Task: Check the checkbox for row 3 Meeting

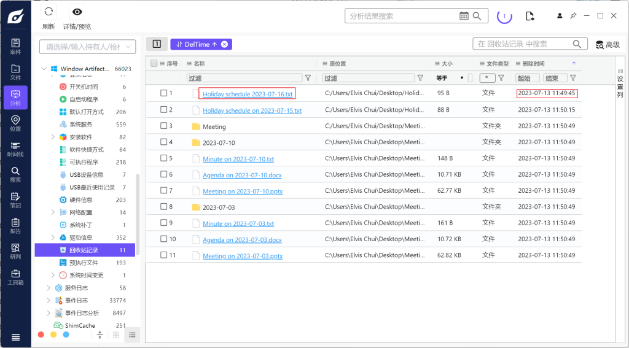Action: tap(164, 126)
